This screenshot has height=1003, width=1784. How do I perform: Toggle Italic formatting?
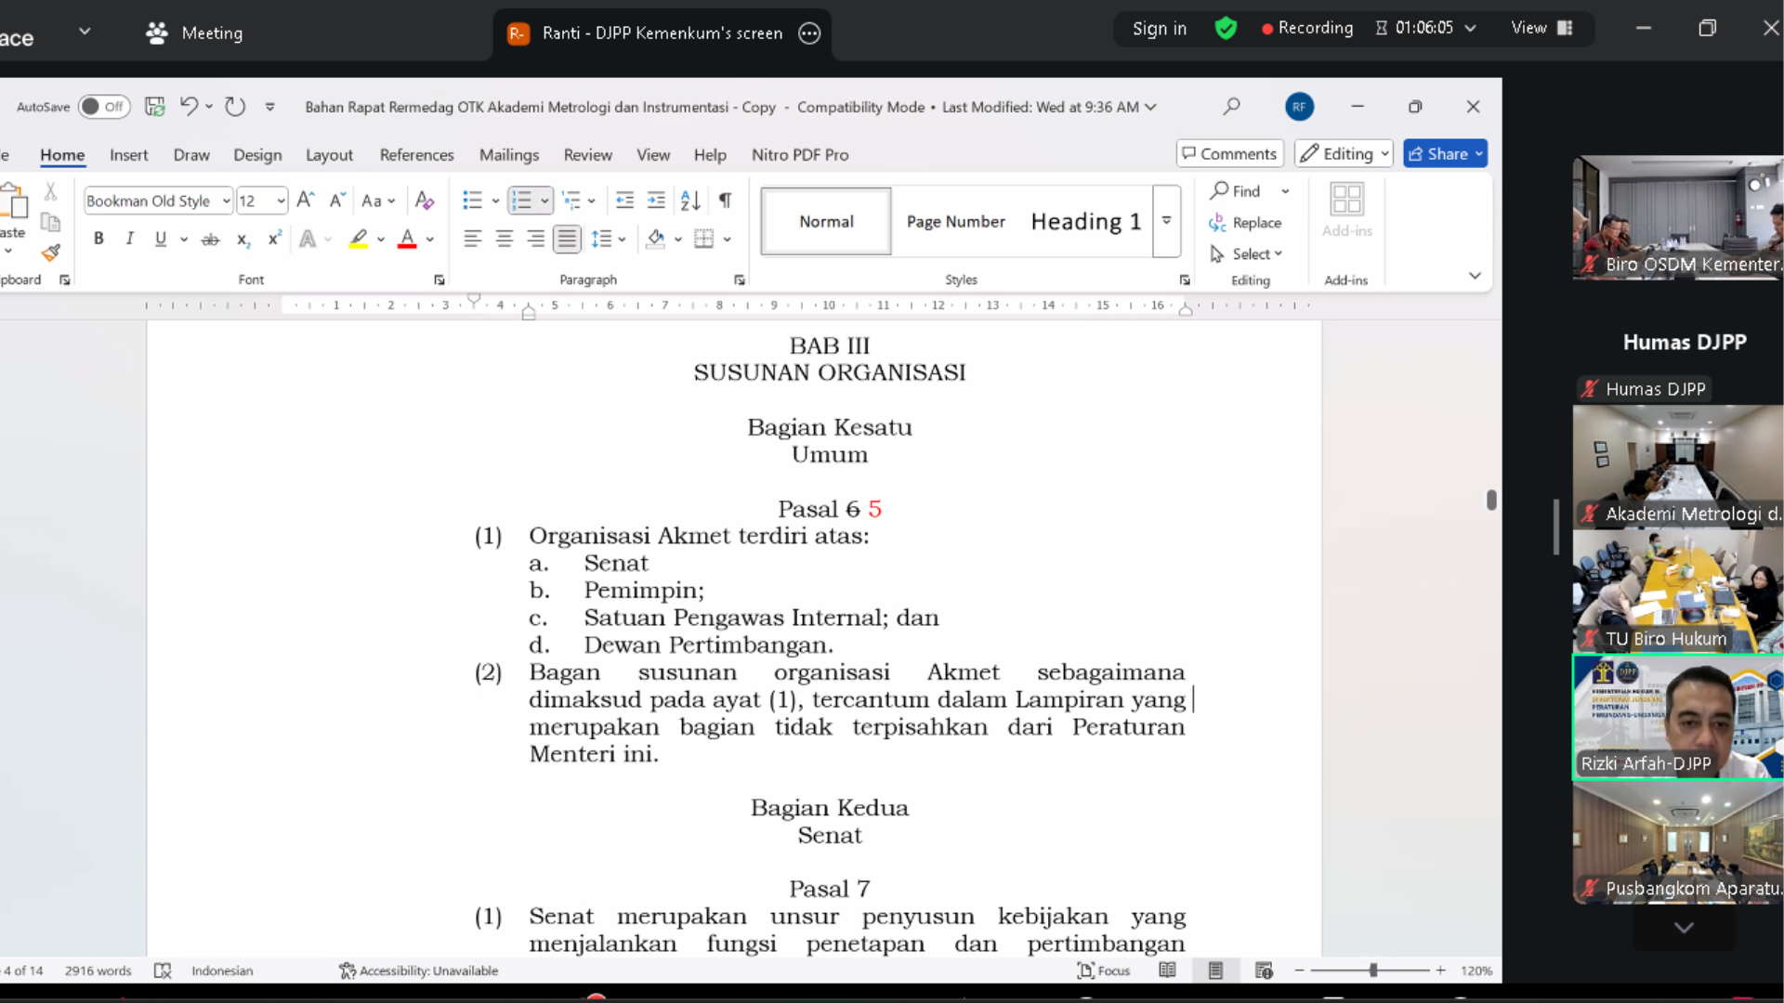(x=130, y=240)
